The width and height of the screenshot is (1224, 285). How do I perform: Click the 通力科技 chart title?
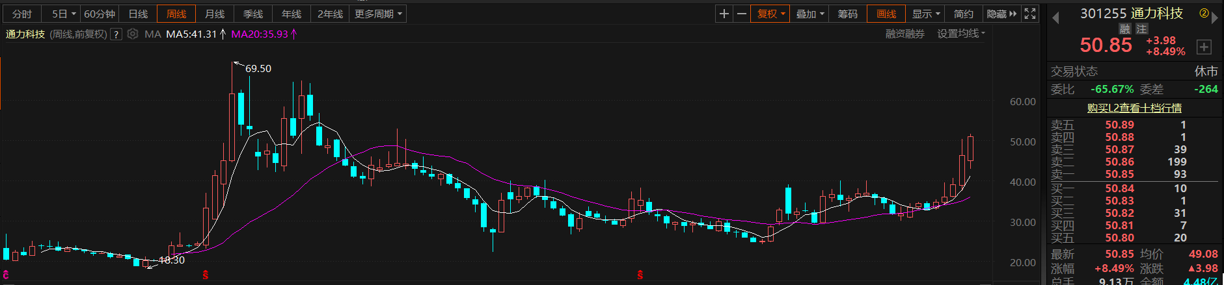(25, 34)
